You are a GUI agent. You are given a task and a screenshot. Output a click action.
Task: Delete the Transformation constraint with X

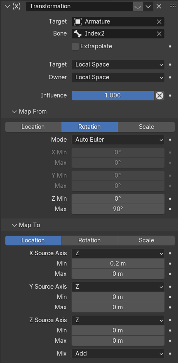pos(159,6)
